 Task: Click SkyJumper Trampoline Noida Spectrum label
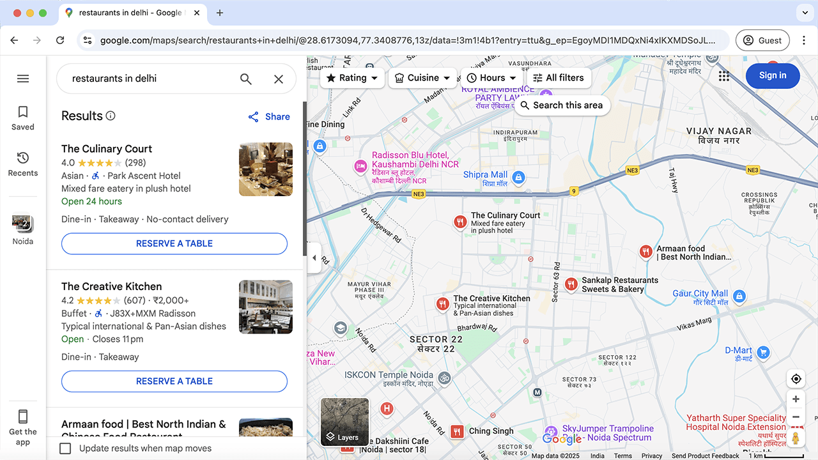(607, 433)
